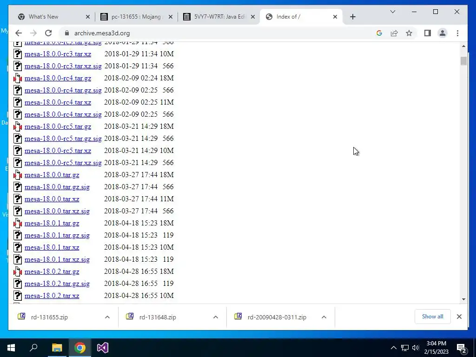The image size is (476, 357).
Task: Open Google search side icon in address bar
Action: click(x=379, y=33)
